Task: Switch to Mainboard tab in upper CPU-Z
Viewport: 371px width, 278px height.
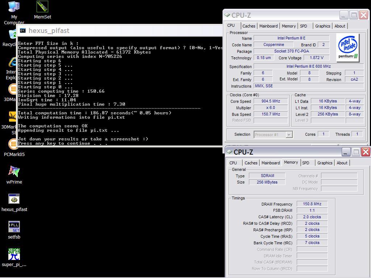Action: (x=268, y=26)
